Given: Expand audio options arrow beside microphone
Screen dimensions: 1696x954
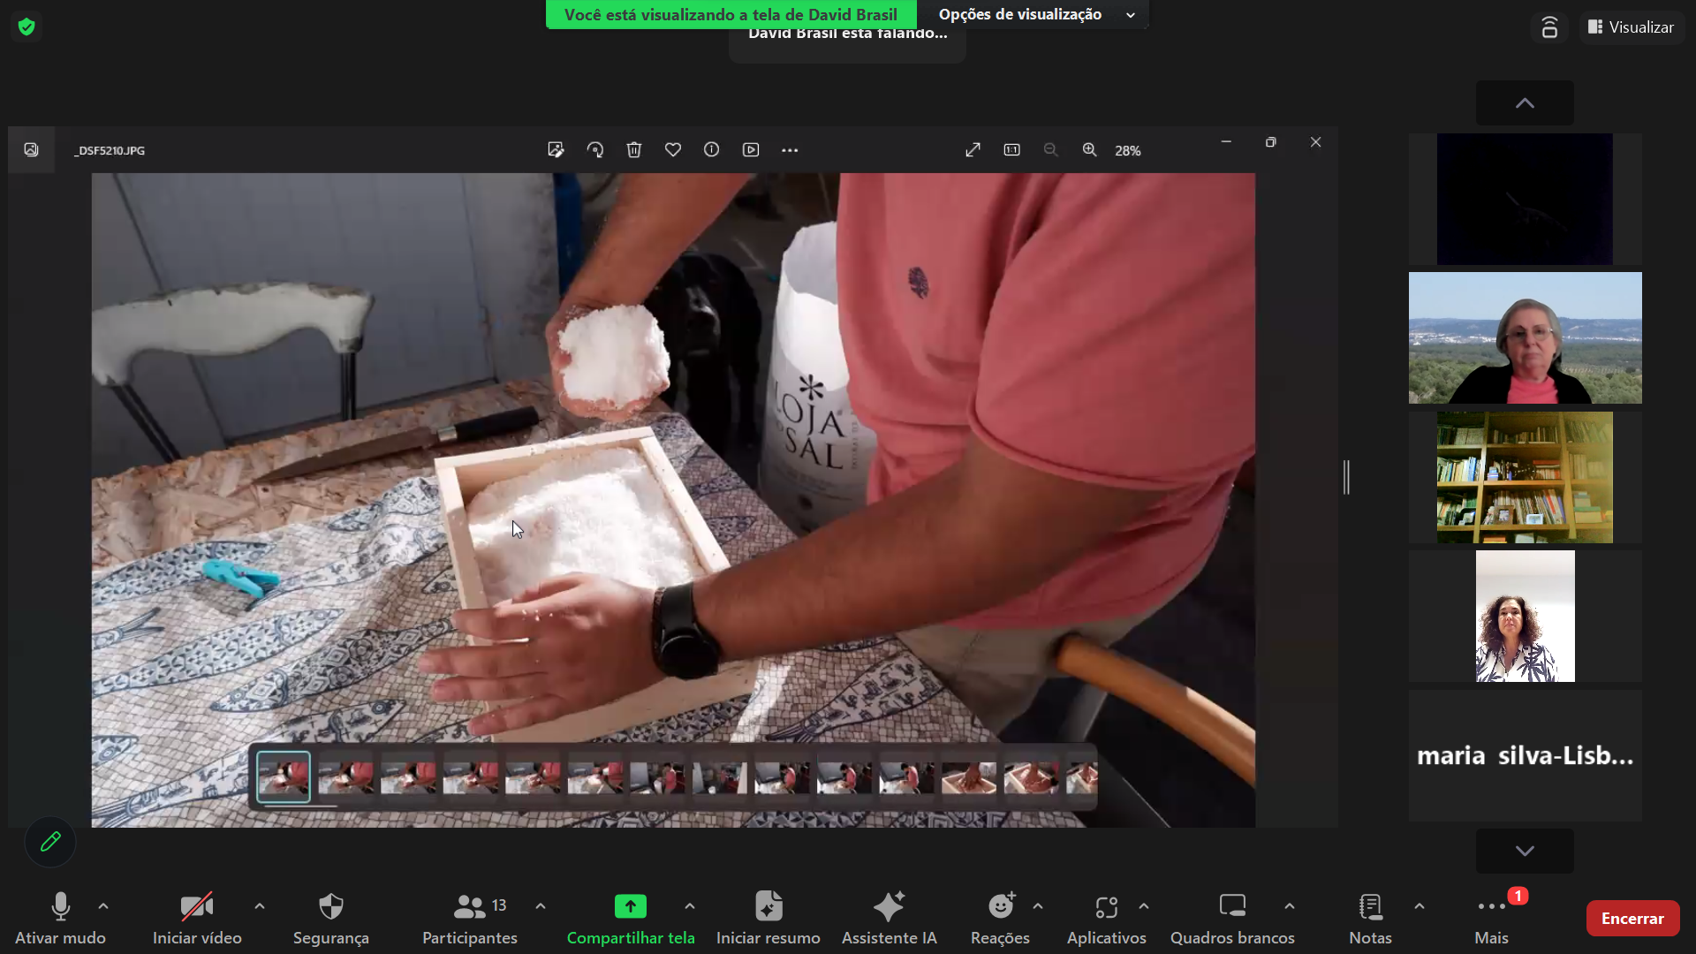Looking at the screenshot, I should point(103,906).
